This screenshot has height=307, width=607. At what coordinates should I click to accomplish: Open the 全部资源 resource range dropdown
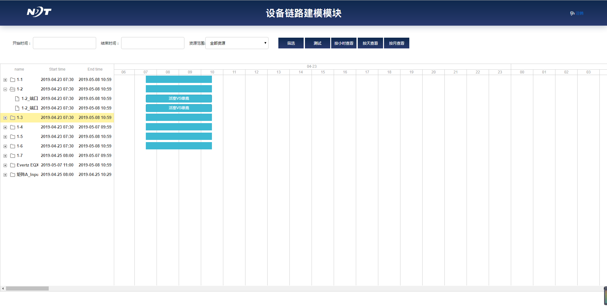coord(237,43)
